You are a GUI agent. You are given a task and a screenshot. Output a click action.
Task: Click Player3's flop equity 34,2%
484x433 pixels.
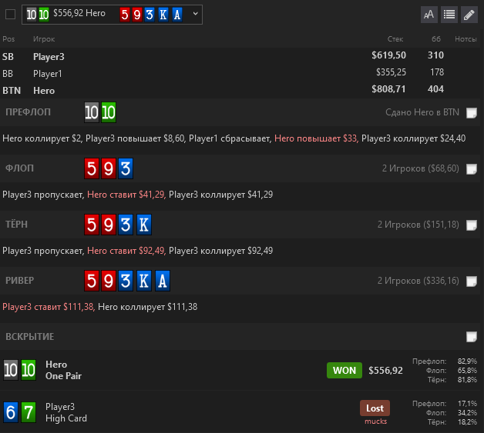467,413
